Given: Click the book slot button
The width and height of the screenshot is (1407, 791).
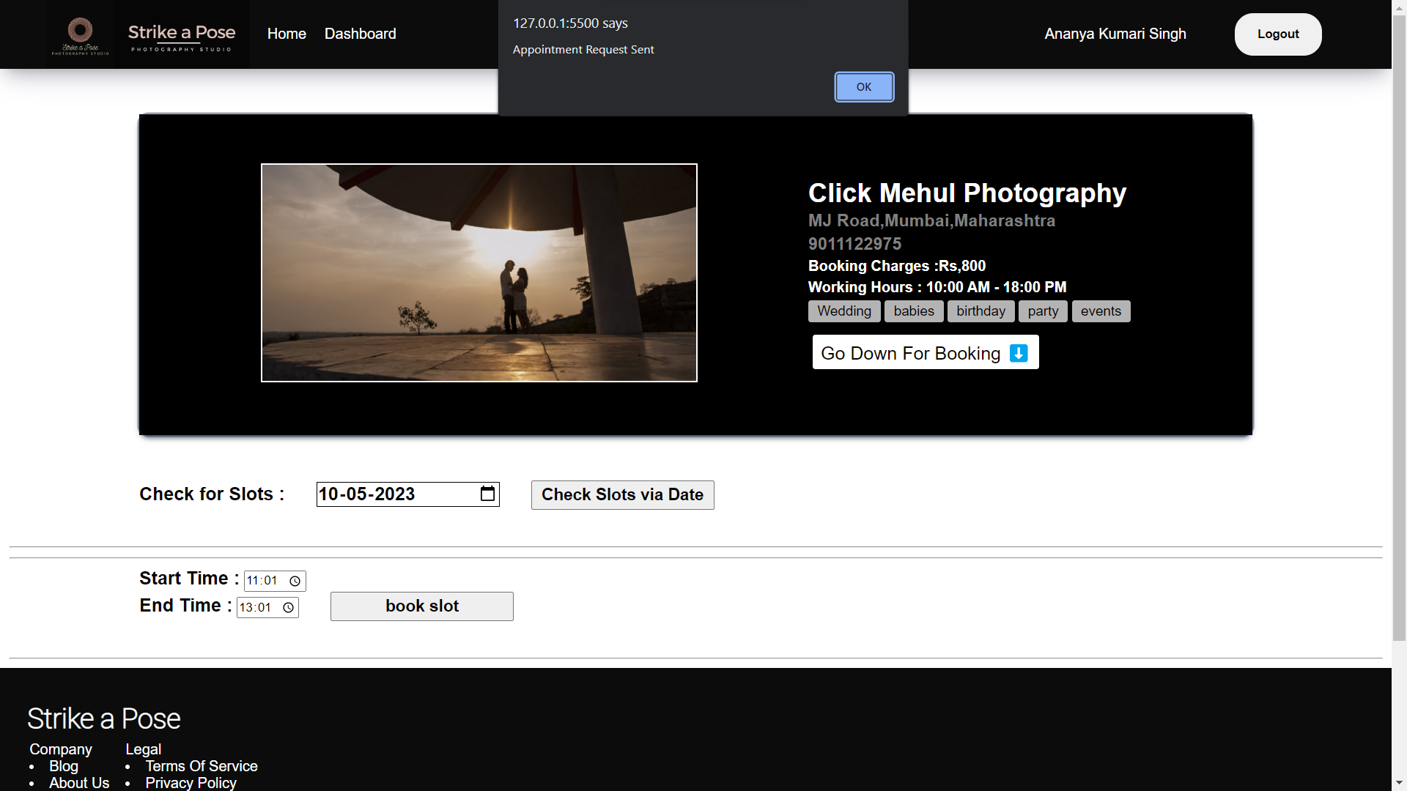Looking at the screenshot, I should 422,606.
